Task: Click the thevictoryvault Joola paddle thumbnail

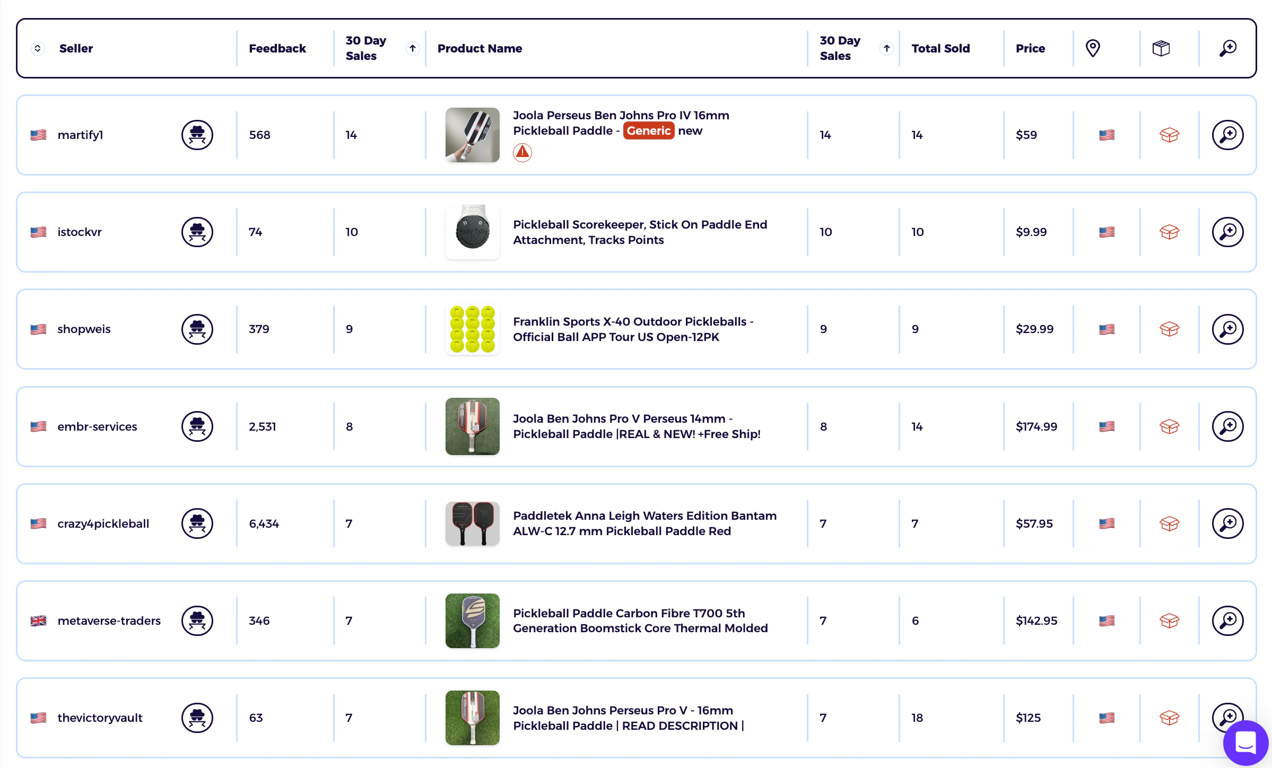Action: click(x=472, y=718)
